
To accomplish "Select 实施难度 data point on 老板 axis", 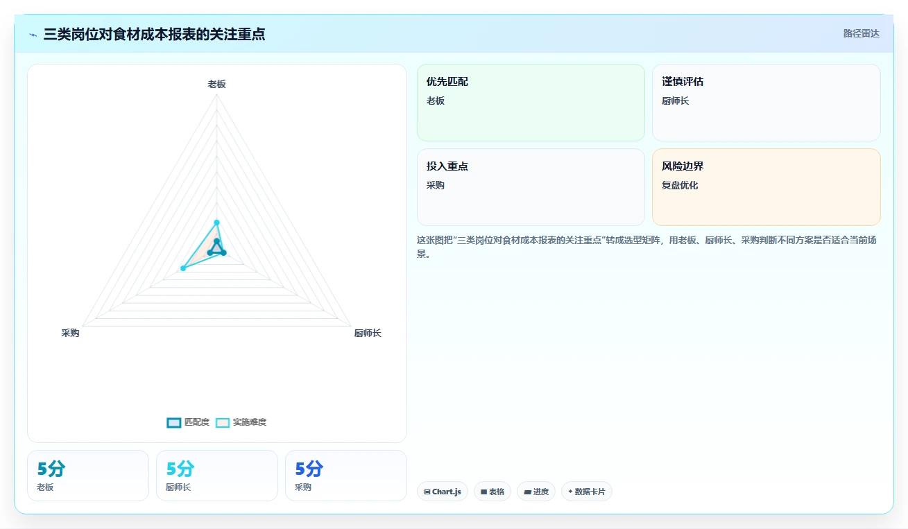I will click(216, 223).
